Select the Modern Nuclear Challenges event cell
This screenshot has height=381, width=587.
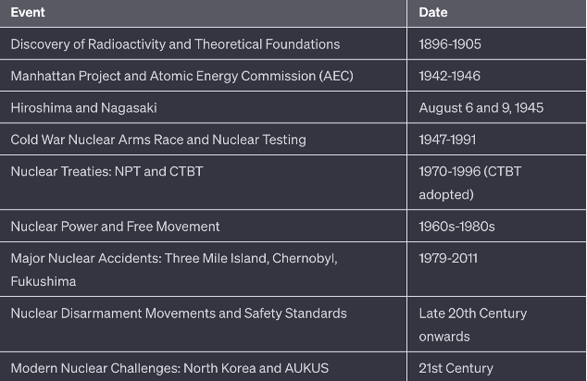(169, 368)
